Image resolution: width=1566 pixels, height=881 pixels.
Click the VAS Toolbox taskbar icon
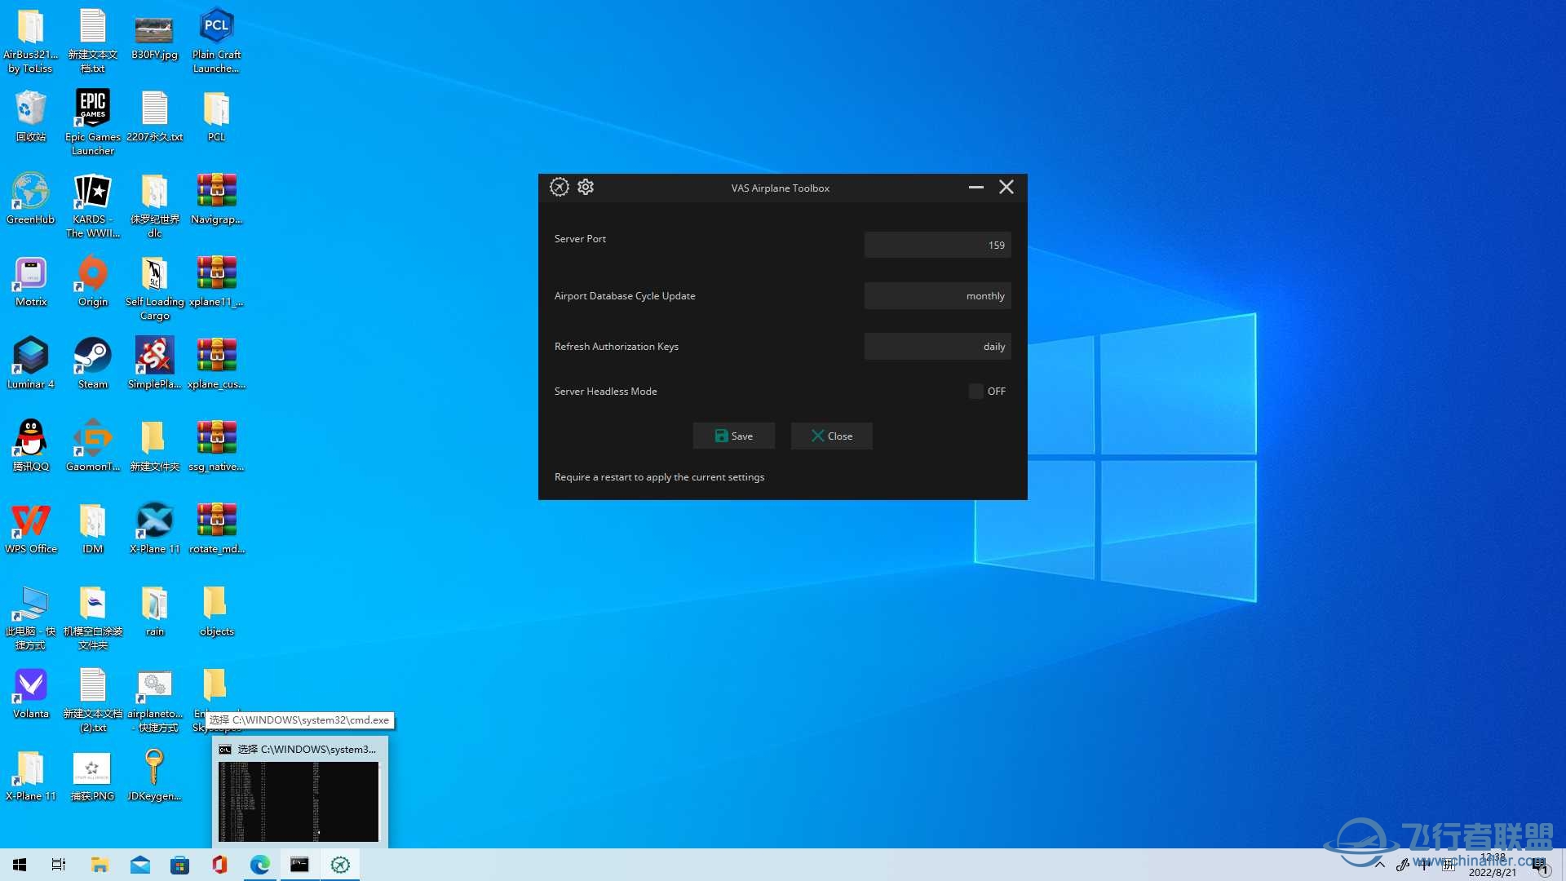click(340, 865)
